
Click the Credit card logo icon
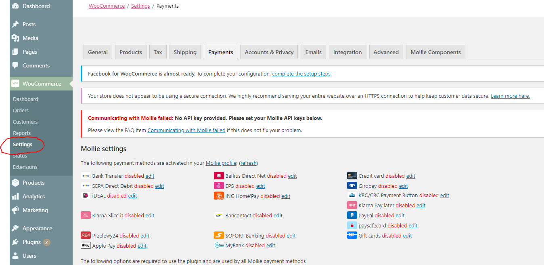[352, 176]
